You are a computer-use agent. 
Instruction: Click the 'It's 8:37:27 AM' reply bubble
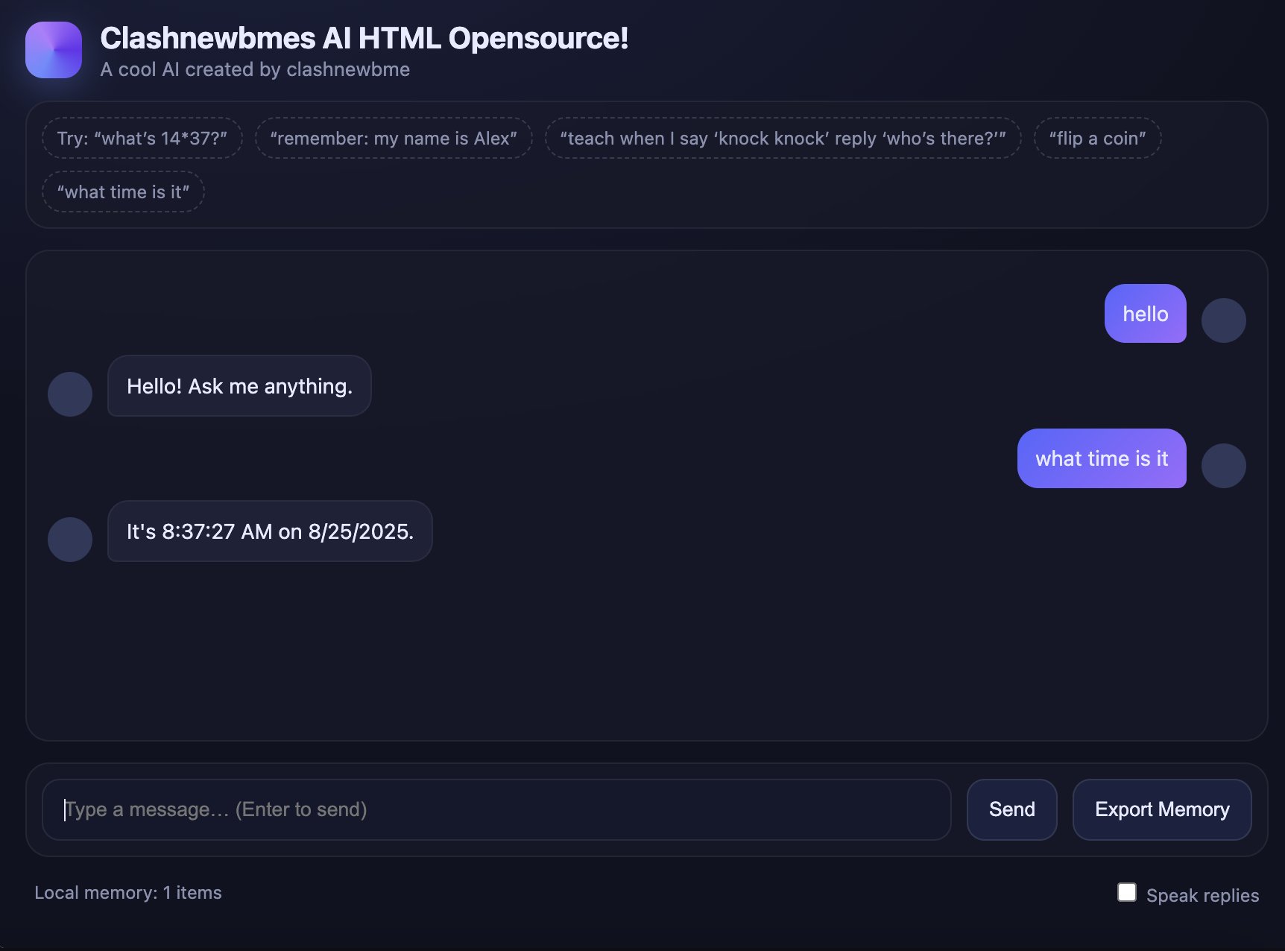coord(270,531)
